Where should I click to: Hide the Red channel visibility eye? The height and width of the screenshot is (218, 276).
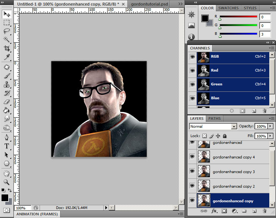coord(193,70)
